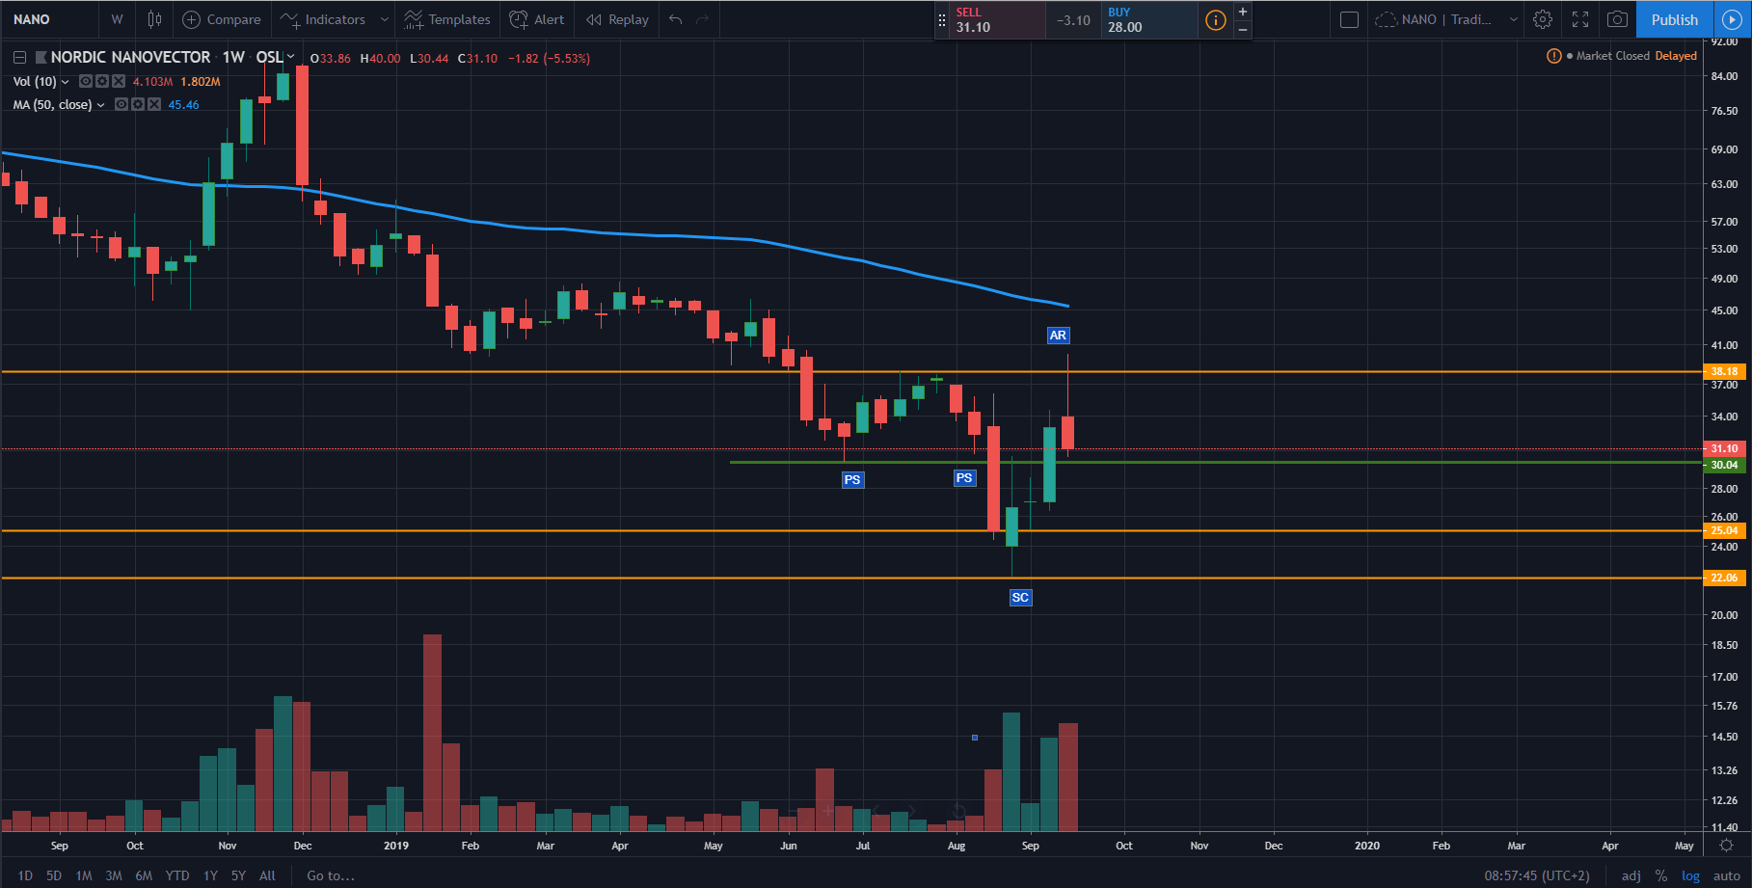
Task: Click the BUY 28.00 button
Action: tap(1148, 19)
